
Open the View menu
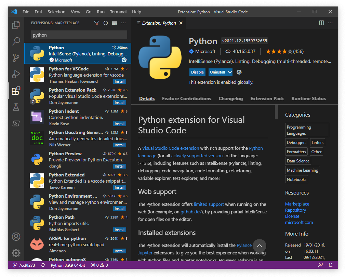(x=76, y=12)
